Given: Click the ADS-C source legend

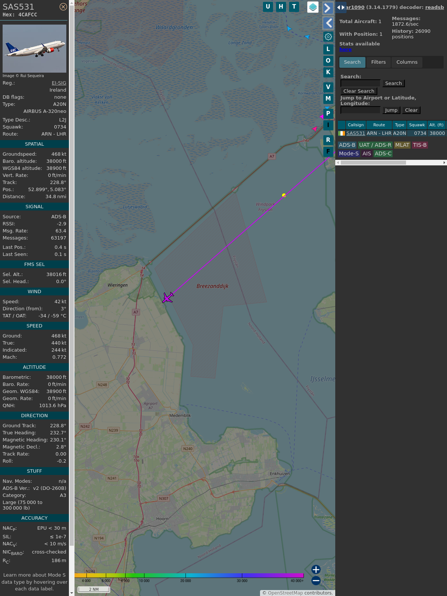Looking at the screenshot, I should tap(383, 154).
